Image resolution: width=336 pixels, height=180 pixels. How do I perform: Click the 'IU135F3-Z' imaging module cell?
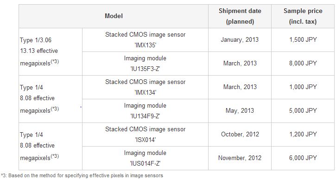click(x=145, y=64)
